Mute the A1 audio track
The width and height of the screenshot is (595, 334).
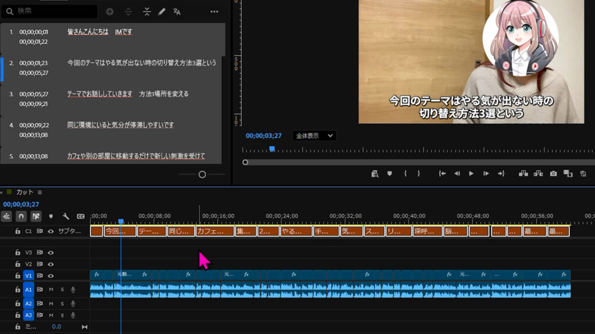(51, 289)
